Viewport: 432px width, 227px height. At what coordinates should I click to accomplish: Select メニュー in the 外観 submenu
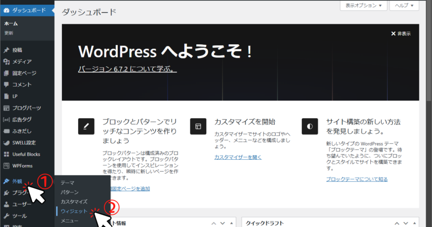(70, 221)
